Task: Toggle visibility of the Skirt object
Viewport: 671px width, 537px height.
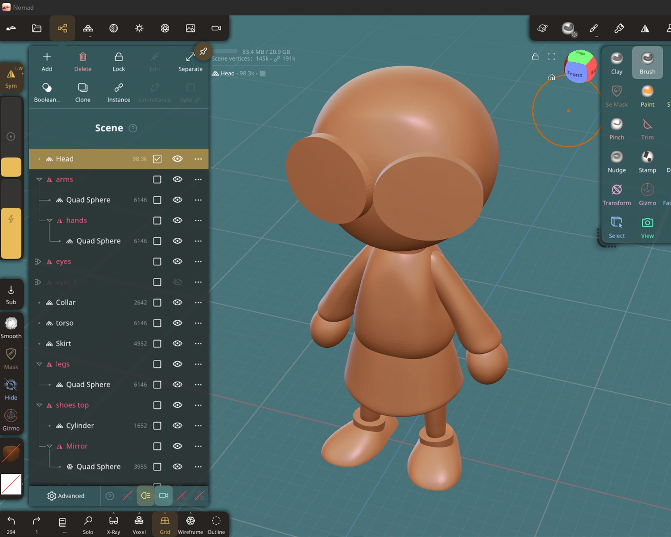Action: click(178, 343)
